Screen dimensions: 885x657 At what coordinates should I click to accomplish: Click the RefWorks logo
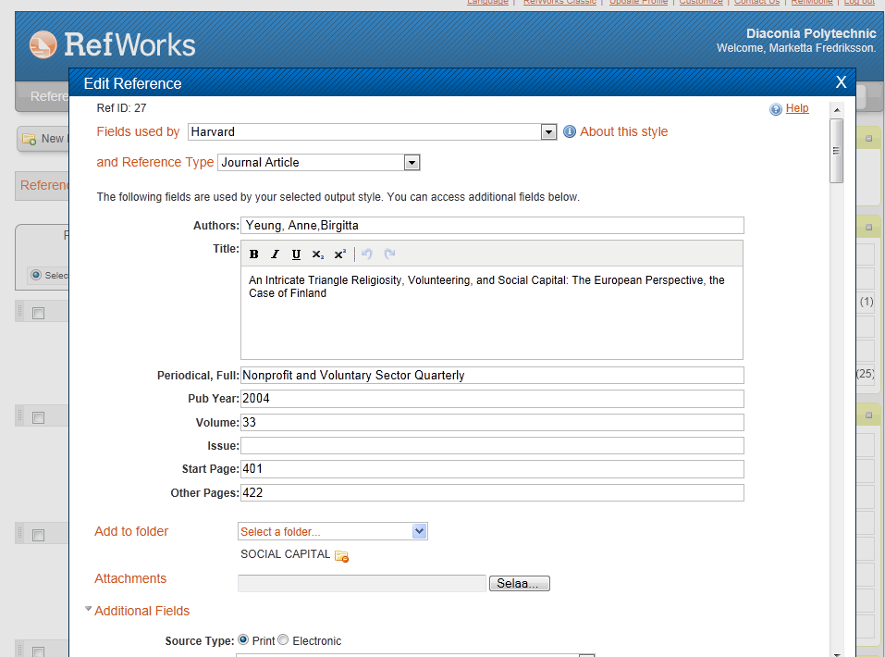tap(112, 44)
